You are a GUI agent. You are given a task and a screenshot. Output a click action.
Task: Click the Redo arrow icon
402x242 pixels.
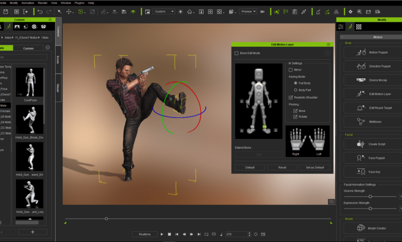point(49,12)
